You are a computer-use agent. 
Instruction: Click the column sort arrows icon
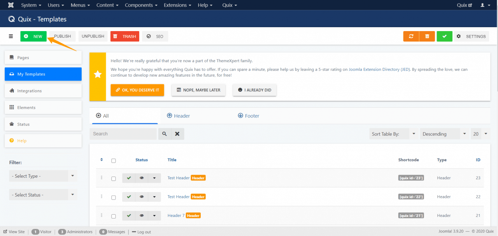(102, 159)
